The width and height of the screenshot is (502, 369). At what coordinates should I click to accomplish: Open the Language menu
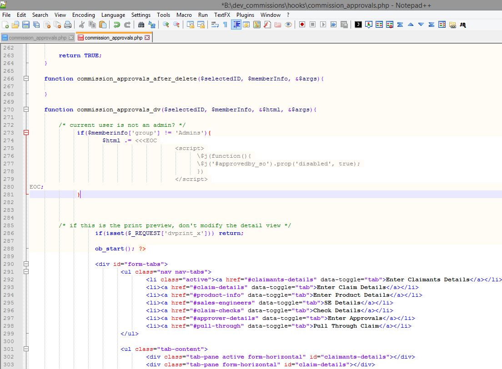[x=113, y=15]
